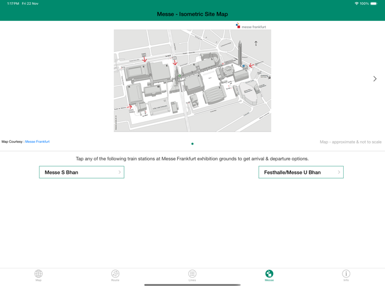The height and width of the screenshot is (288, 385).
Task: Follow the Messe Frankfurt courtesy link
Action: point(37,142)
